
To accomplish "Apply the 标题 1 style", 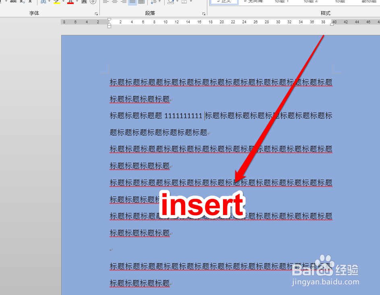I will tap(282, 2).
